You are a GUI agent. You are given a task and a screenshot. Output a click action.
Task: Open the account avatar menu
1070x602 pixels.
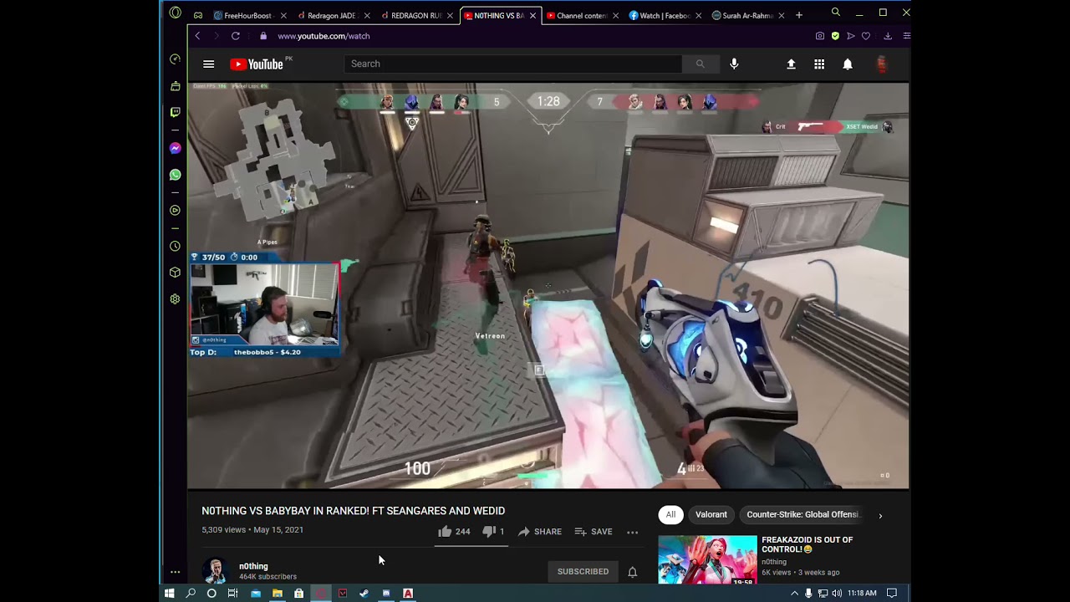coord(881,64)
